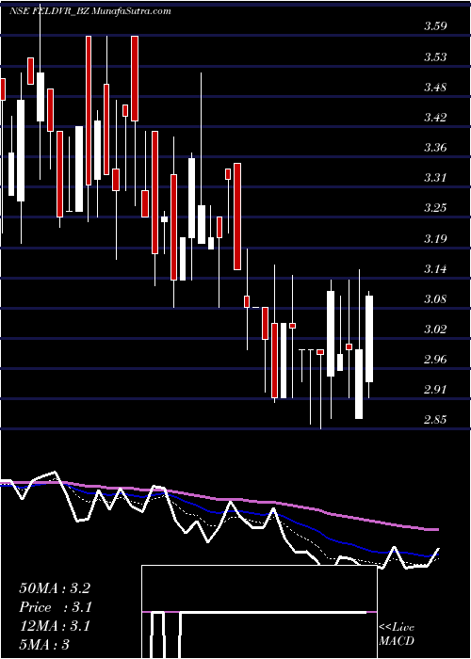Click the last white candlestick on the right

click(x=369, y=339)
